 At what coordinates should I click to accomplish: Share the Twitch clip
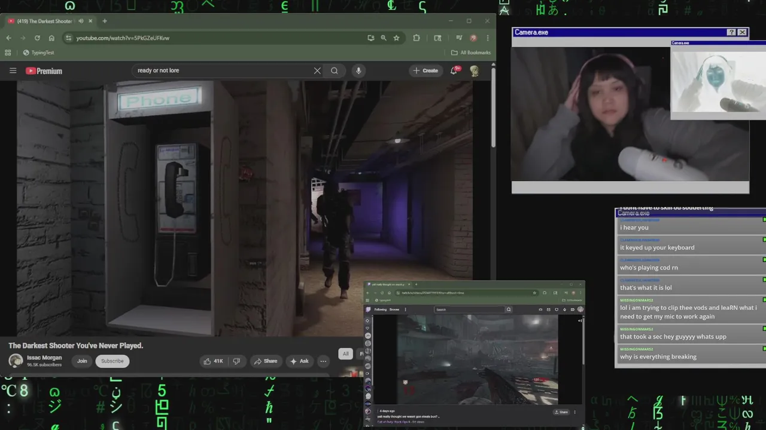pyautogui.click(x=561, y=412)
